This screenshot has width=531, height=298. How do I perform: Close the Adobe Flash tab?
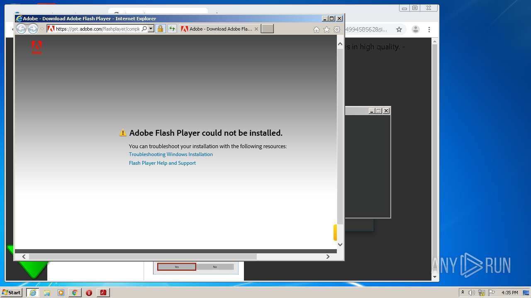pos(256,29)
